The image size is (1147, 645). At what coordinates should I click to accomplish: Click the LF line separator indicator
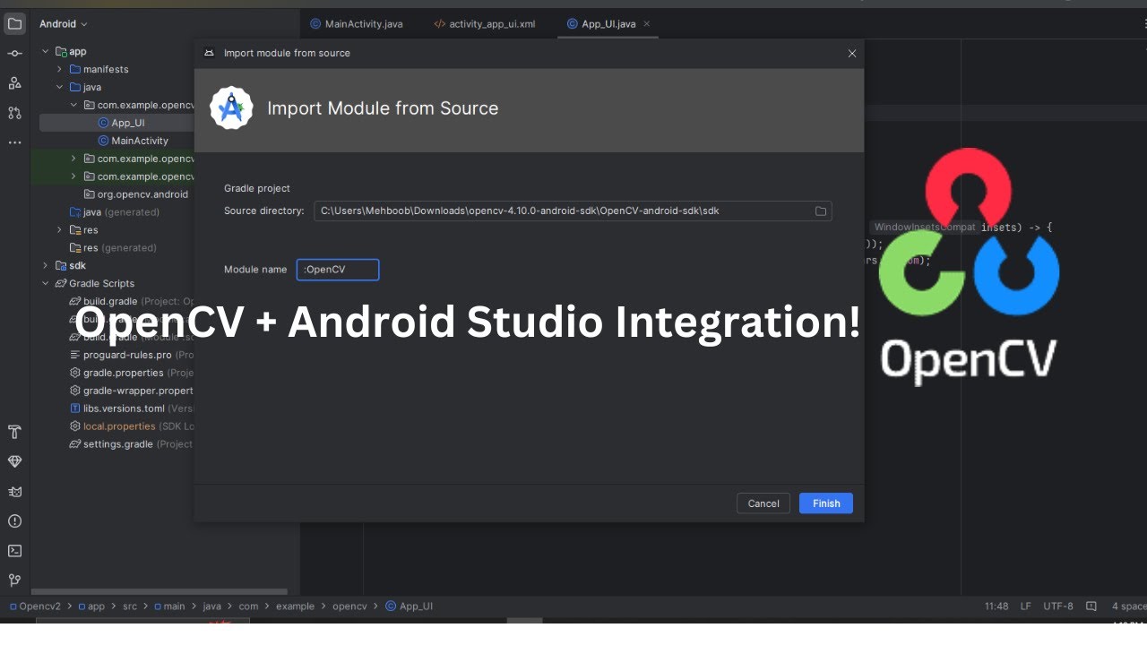pyautogui.click(x=1026, y=606)
